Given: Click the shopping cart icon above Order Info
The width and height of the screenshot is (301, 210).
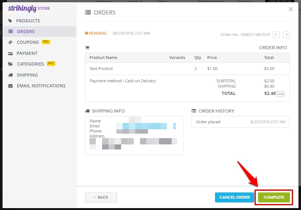Looking at the screenshot, I should (x=87, y=47).
